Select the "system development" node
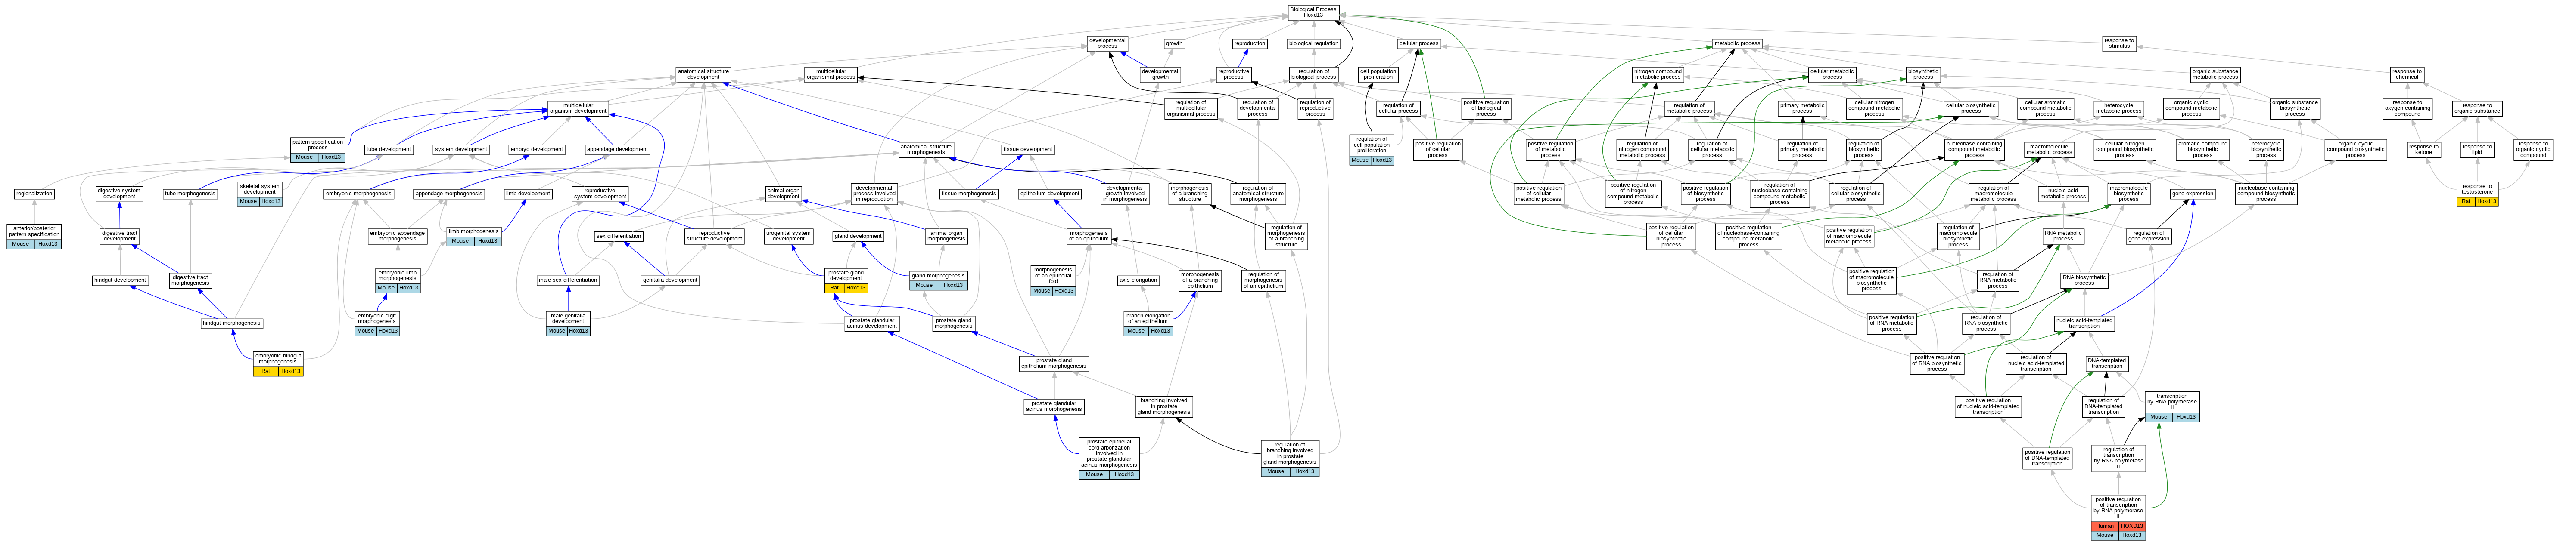Screen dimensions: 2560x545 pyautogui.click(x=461, y=150)
